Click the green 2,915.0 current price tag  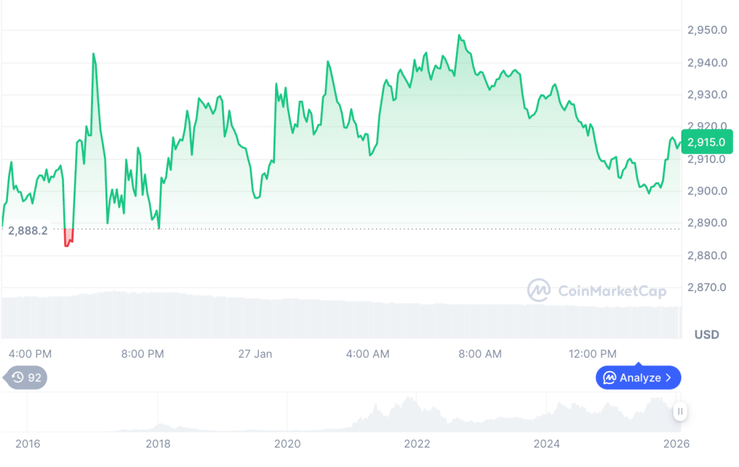pos(707,142)
